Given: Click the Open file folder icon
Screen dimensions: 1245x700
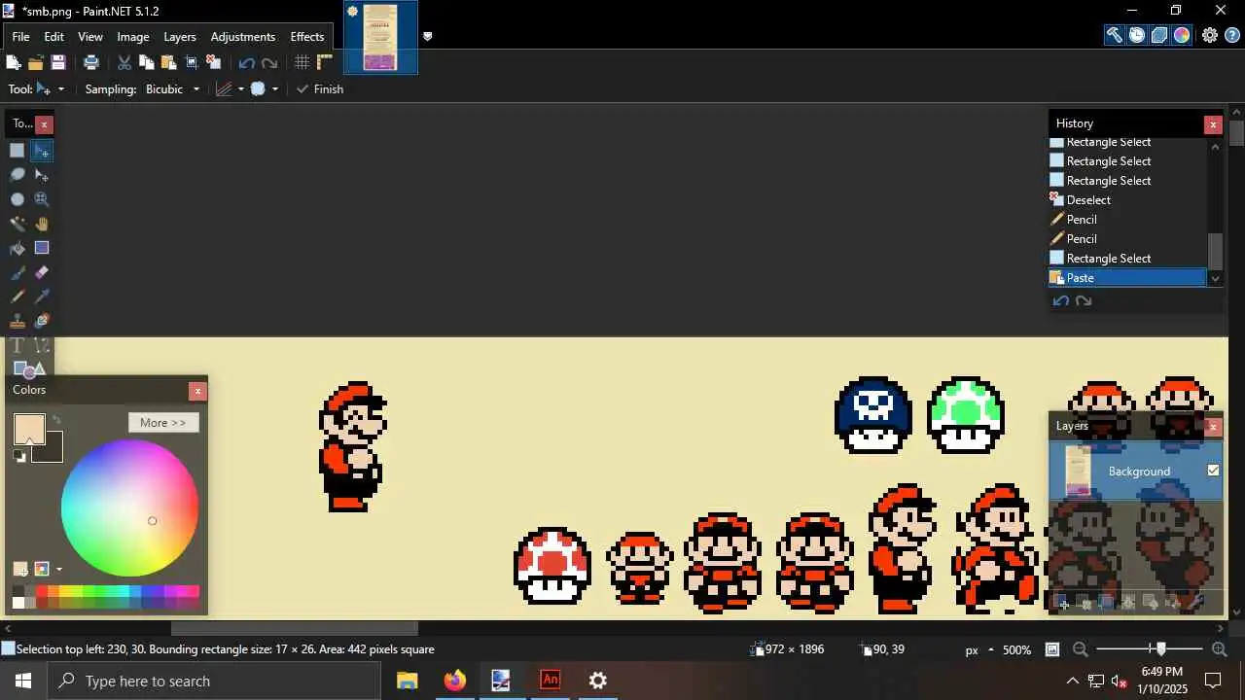Looking at the screenshot, I should pyautogui.click(x=36, y=62).
